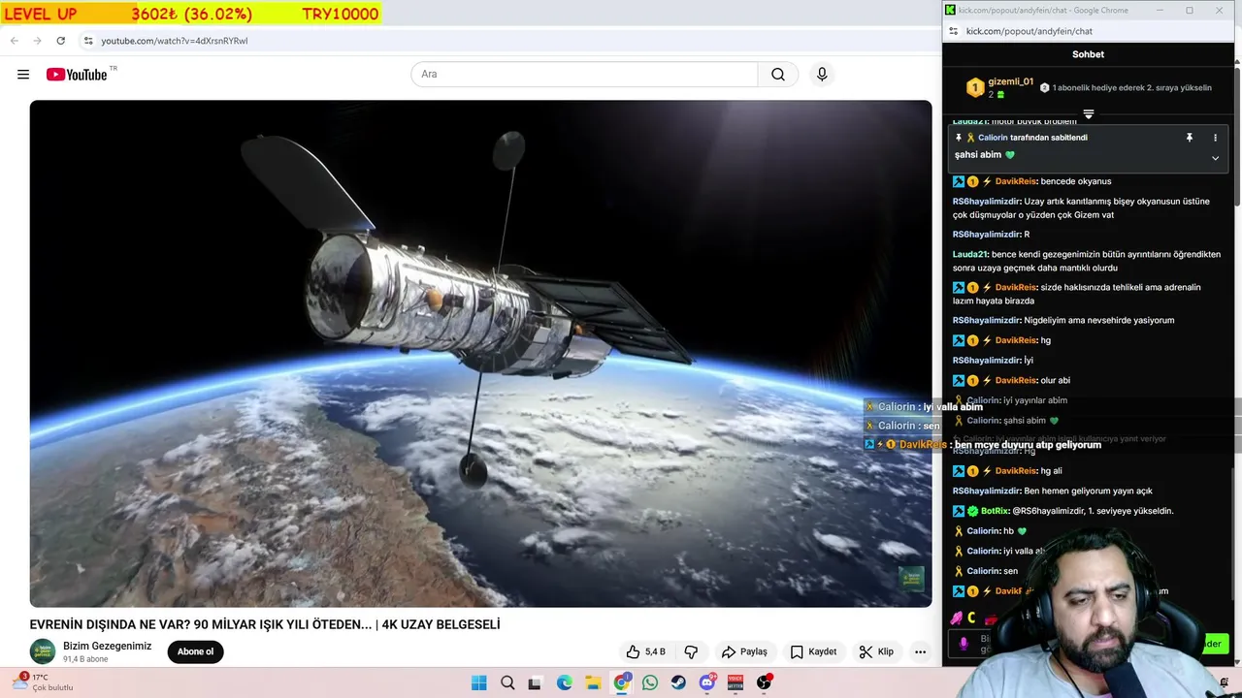Click Caliorin name in pinned message header
The width and height of the screenshot is (1242, 698).
(x=993, y=138)
